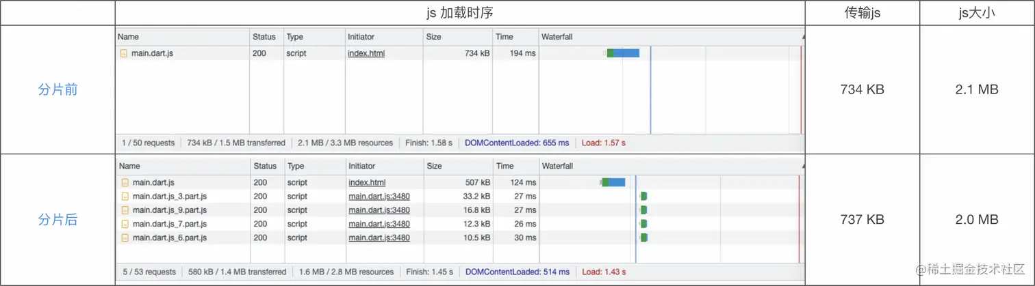Sort by Initiator column in 分片前 panel
The image size is (1035, 286).
pos(361,37)
